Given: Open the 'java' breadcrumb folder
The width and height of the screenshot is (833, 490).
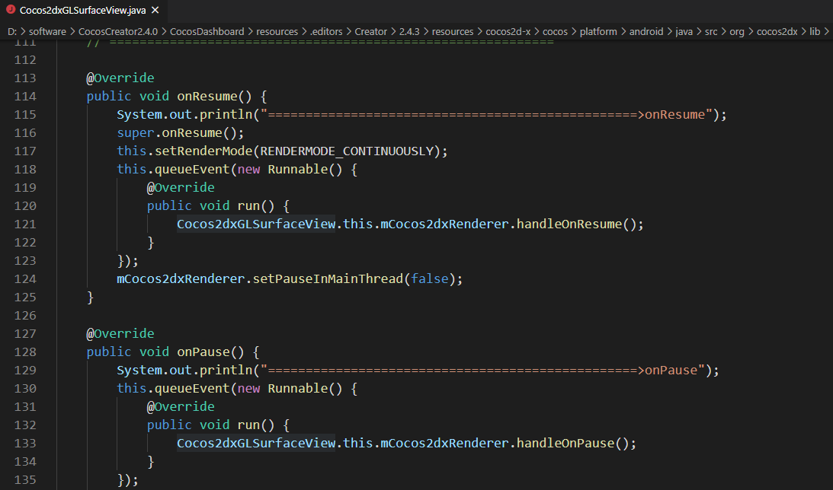Looking at the screenshot, I should point(684,32).
